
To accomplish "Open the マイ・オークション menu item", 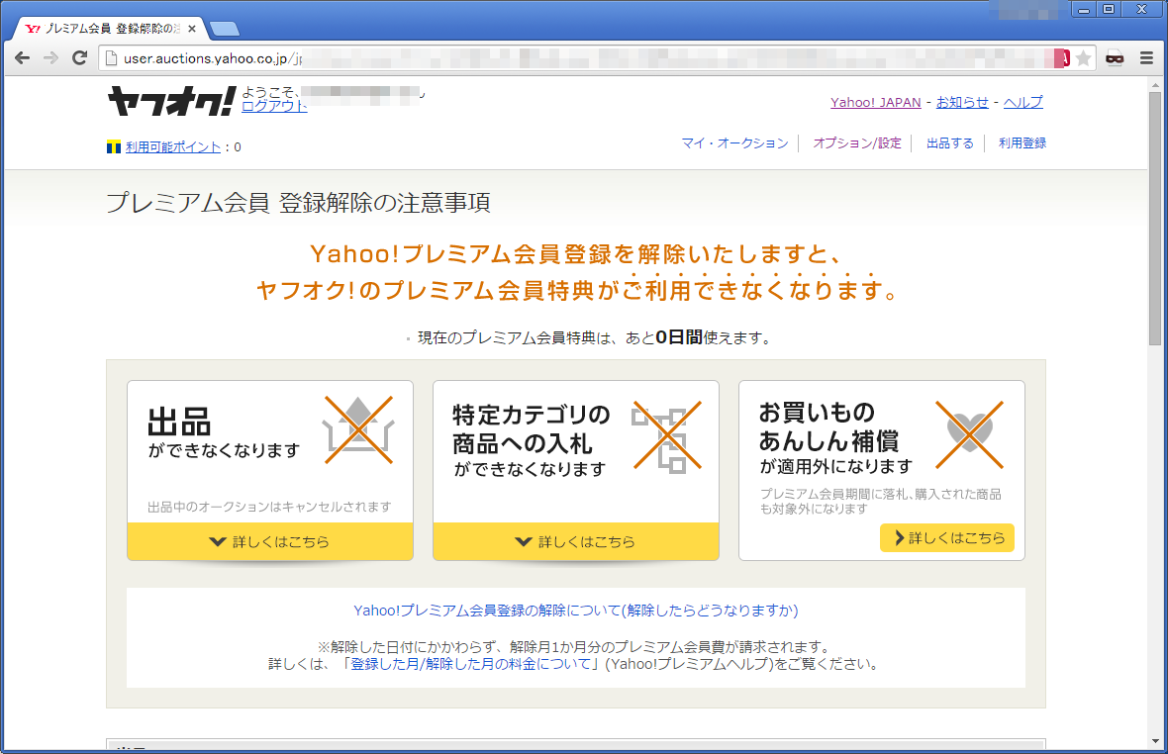I will [x=734, y=143].
